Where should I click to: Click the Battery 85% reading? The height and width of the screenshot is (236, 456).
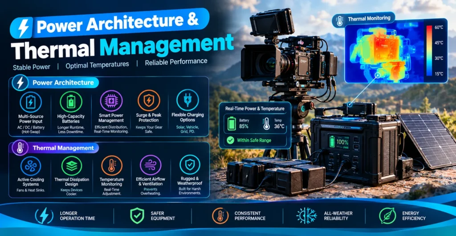click(x=244, y=124)
